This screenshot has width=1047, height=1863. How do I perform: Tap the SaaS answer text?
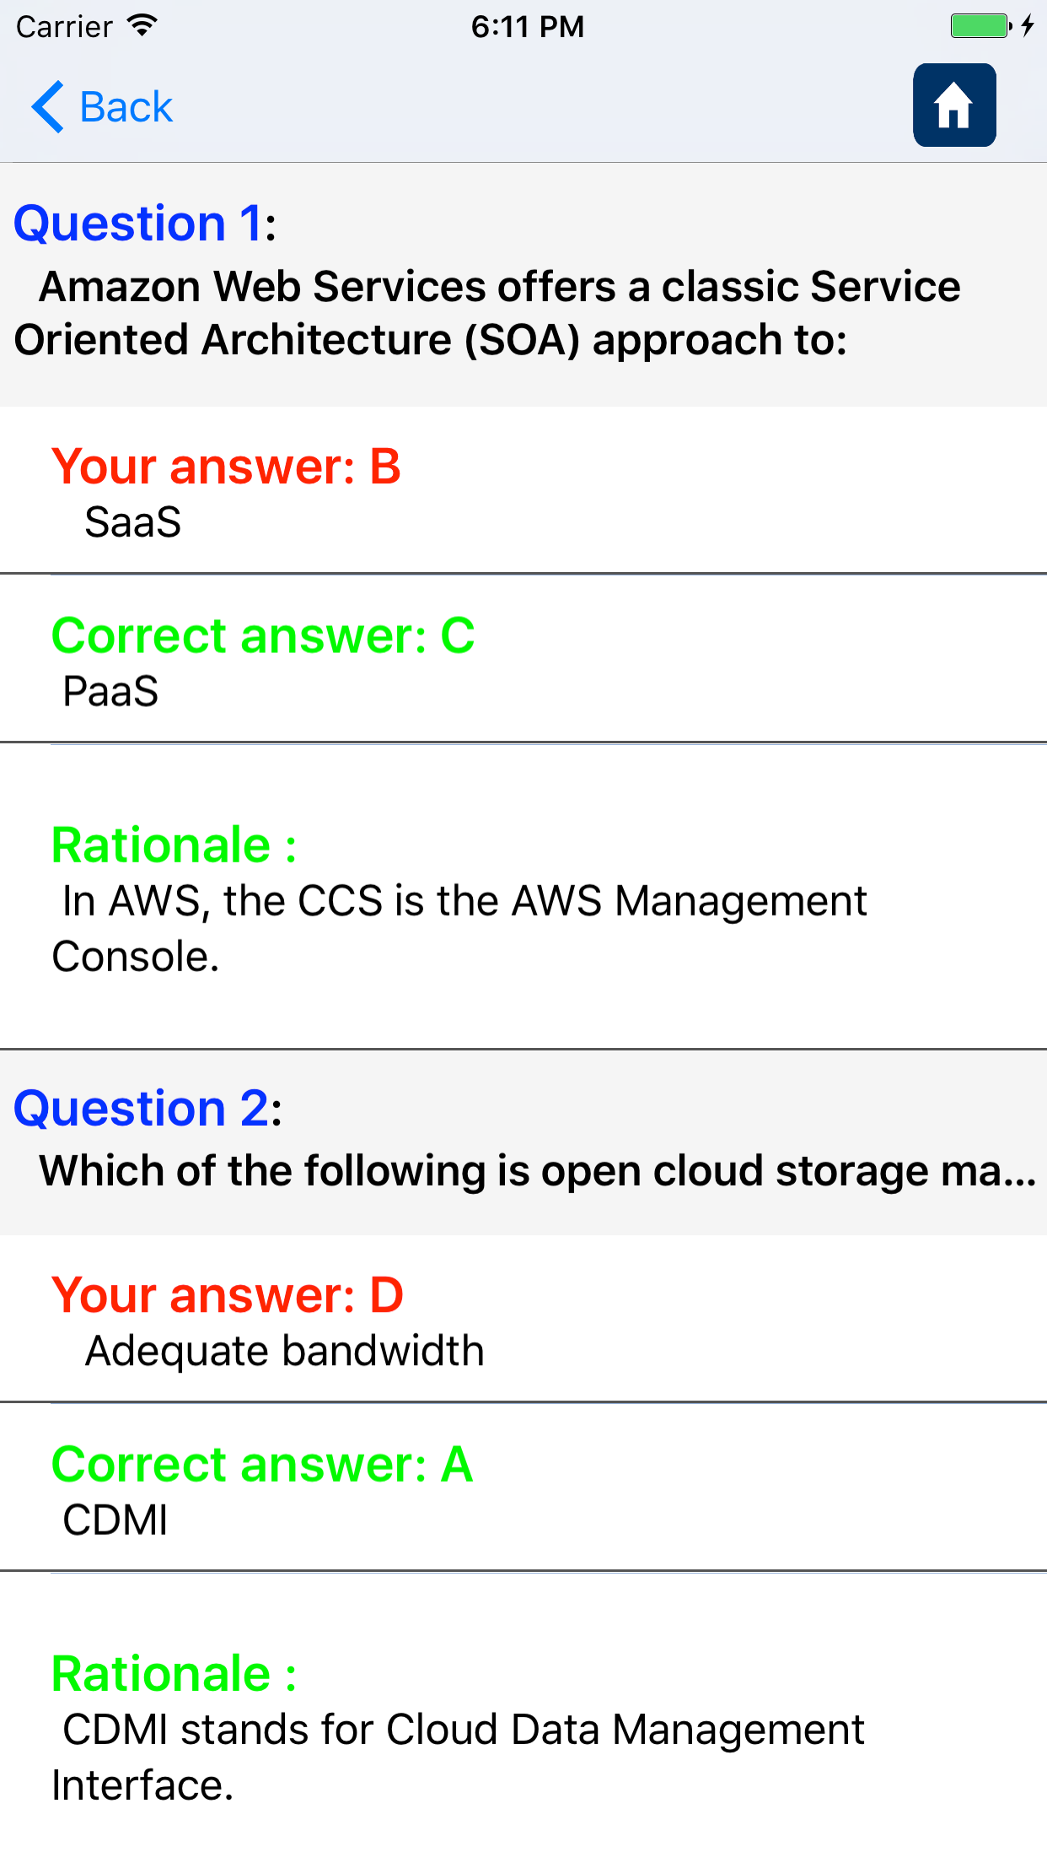tap(133, 522)
